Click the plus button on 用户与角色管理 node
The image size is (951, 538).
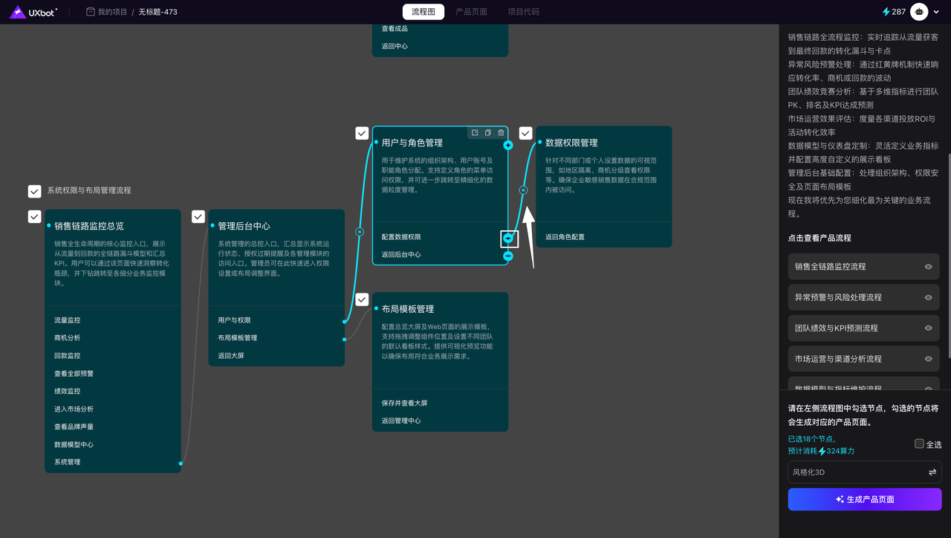click(x=508, y=146)
